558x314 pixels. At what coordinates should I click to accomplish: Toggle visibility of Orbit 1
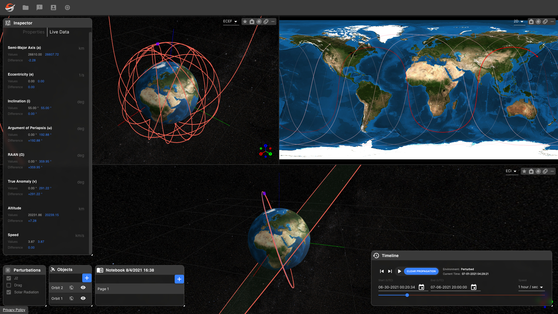coord(83,298)
